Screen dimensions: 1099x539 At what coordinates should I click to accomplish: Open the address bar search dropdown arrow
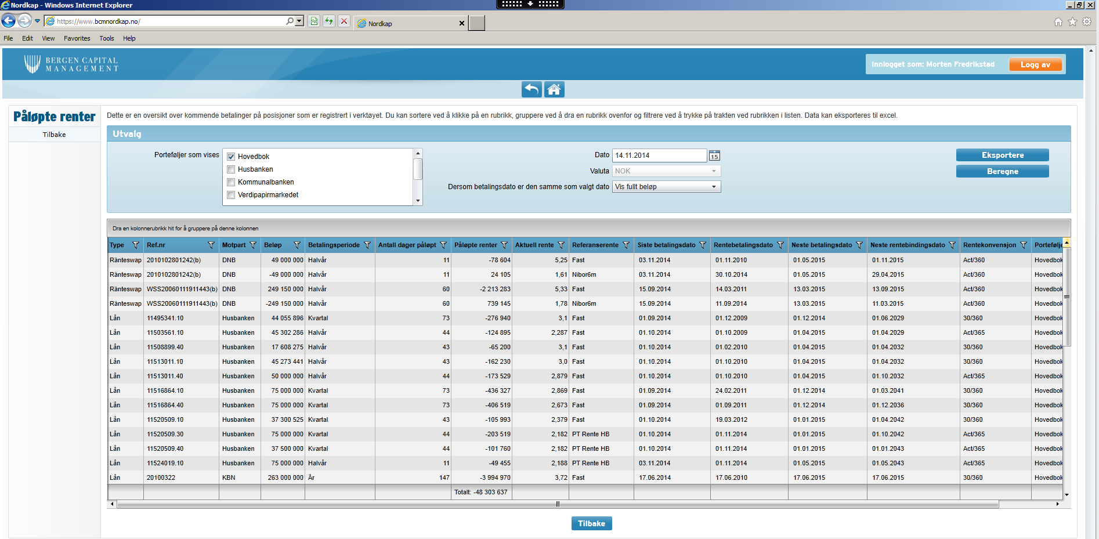pos(299,21)
